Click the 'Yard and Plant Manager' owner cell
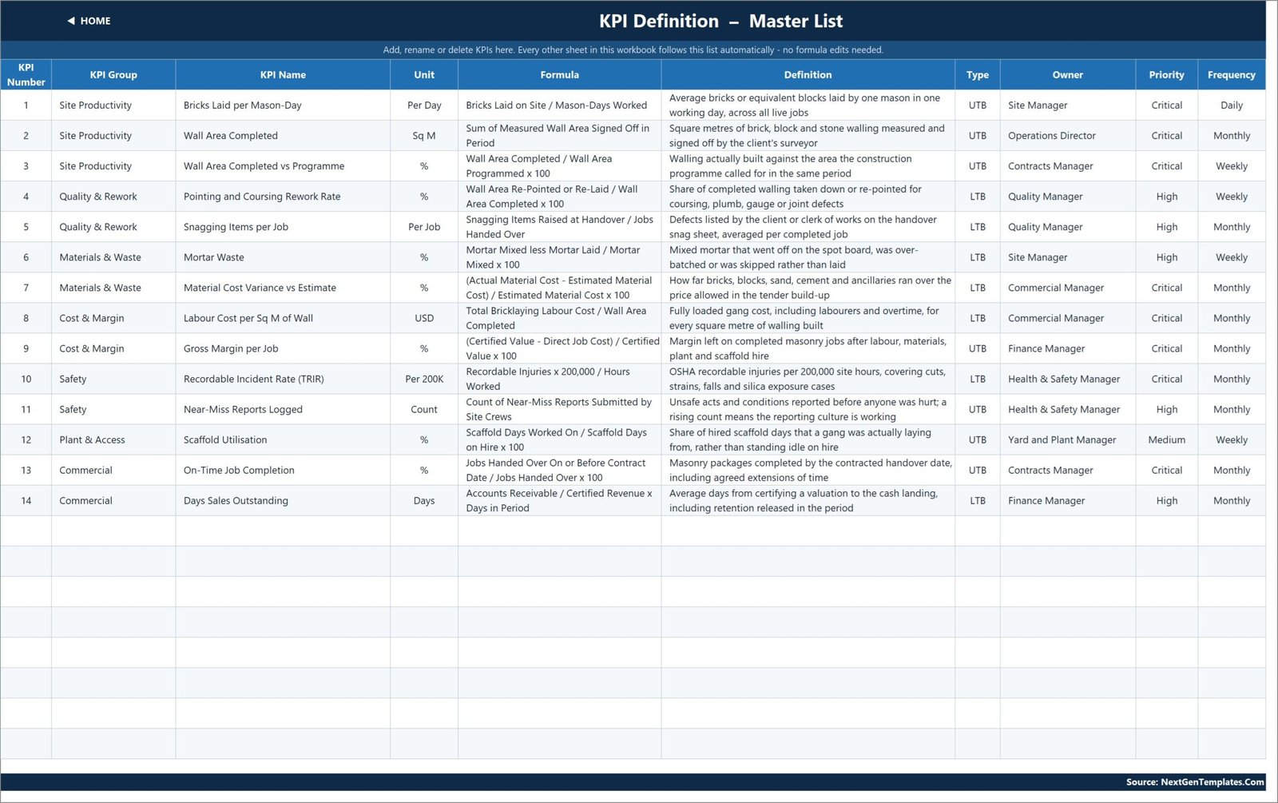The height and width of the screenshot is (803, 1278). [1067, 439]
